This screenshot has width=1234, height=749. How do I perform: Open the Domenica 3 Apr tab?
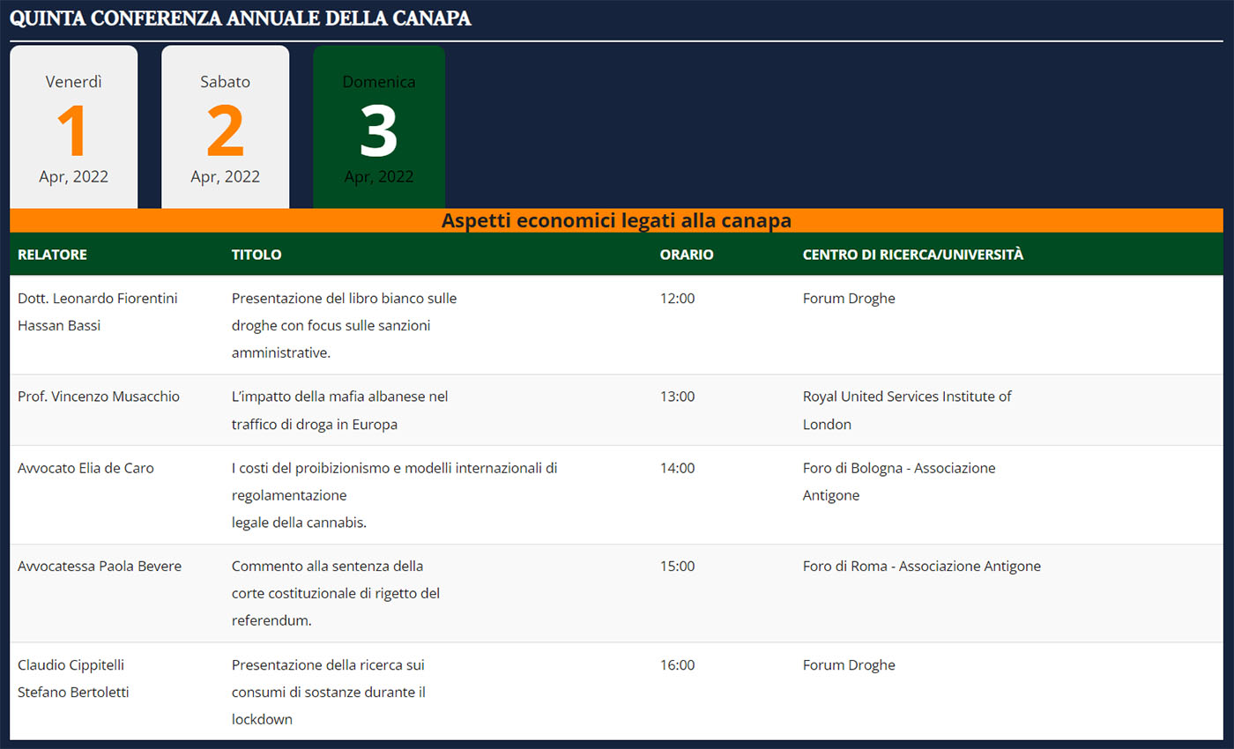(x=379, y=128)
